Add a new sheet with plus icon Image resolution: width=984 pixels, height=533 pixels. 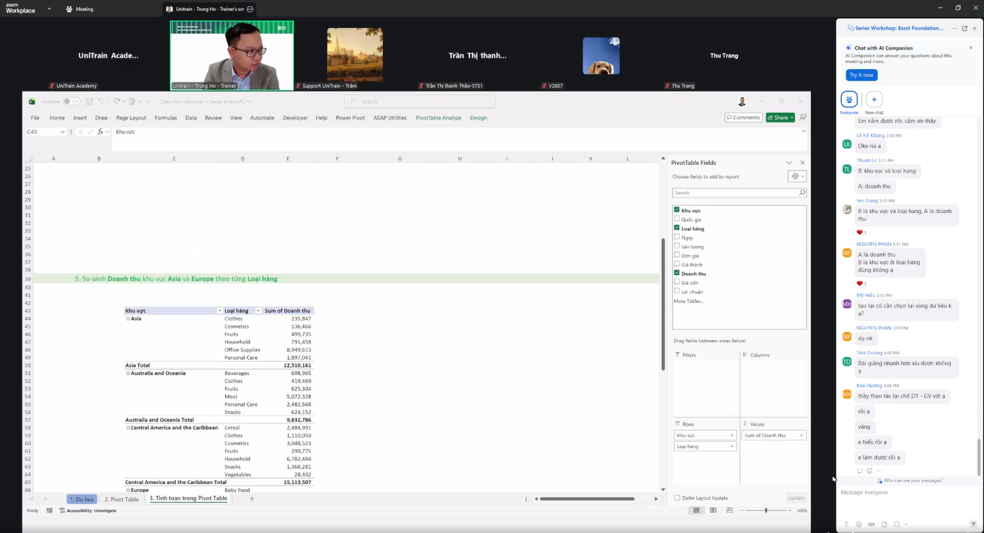click(x=252, y=498)
